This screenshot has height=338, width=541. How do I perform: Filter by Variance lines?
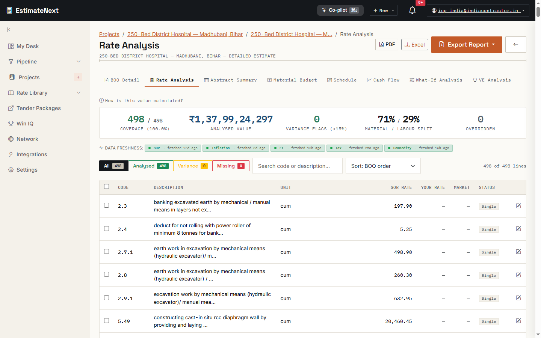click(x=192, y=166)
